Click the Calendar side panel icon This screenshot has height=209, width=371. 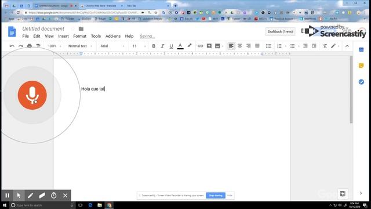(361, 49)
